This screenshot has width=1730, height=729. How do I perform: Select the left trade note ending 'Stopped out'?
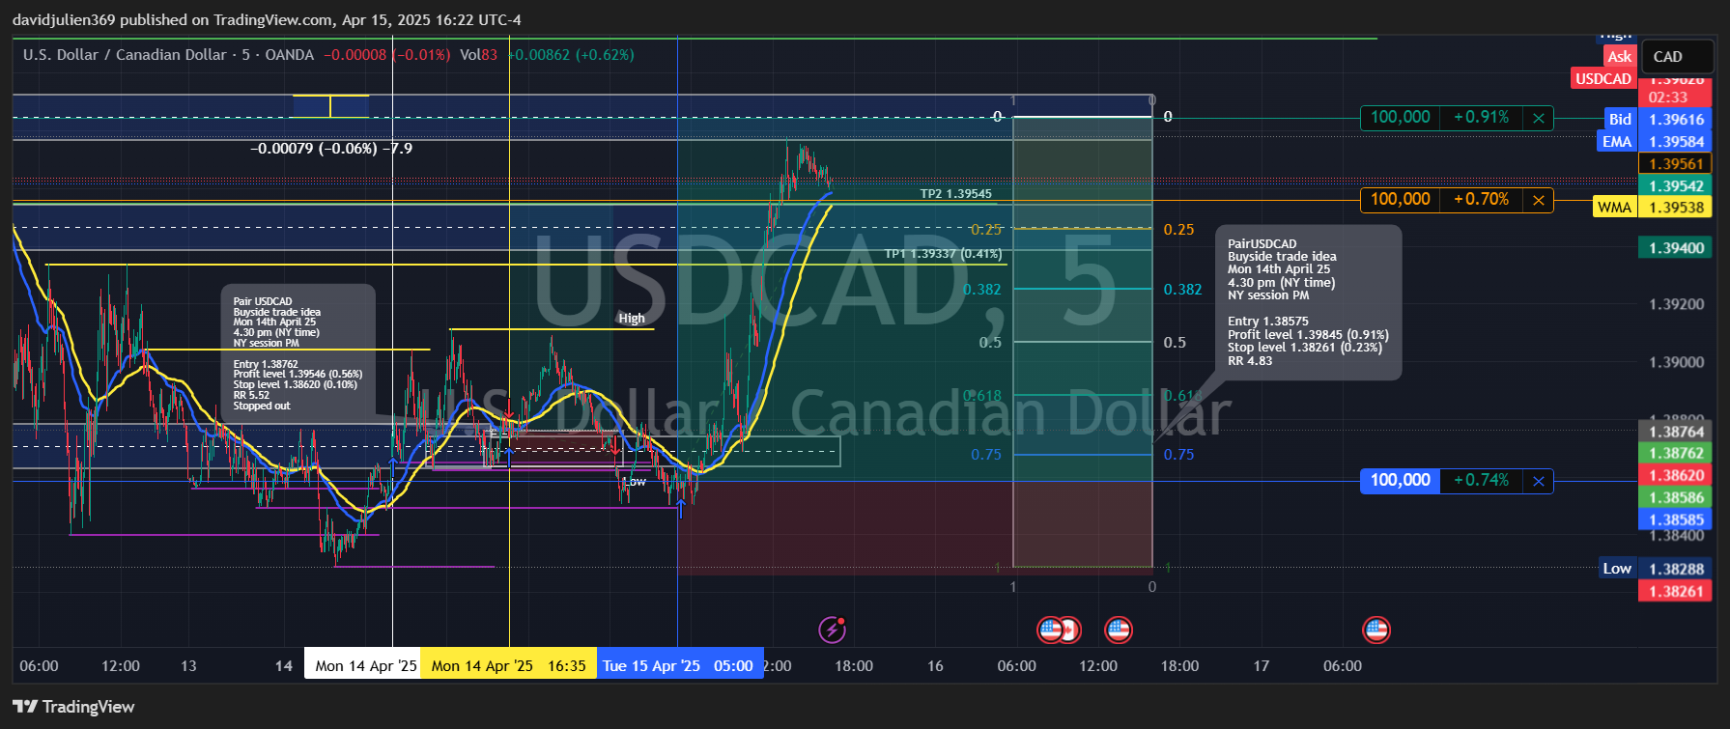pos(298,354)
